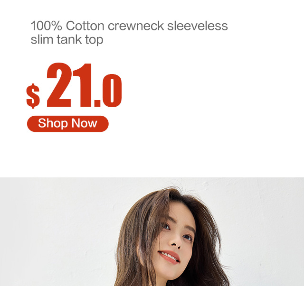
Task: Click the $21.0 red price text
Action: 74,85
